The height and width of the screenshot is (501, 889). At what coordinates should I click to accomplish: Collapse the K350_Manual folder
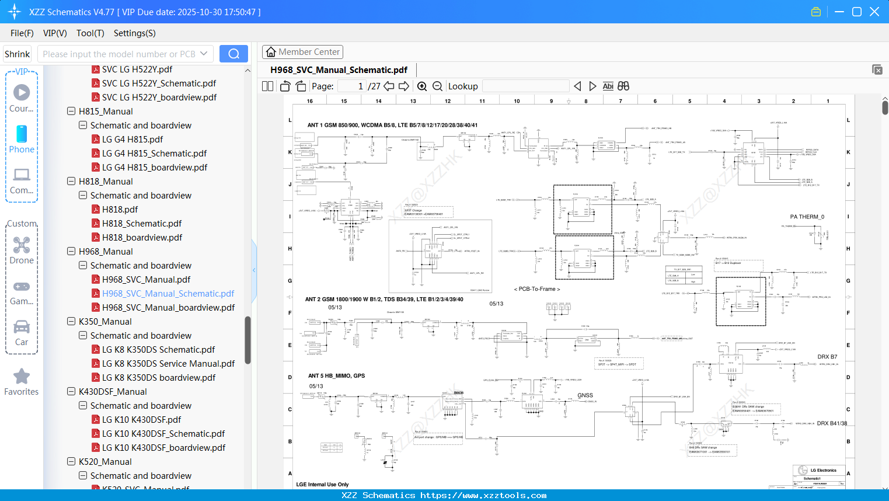pyautogui.click(x=71, y=321)
